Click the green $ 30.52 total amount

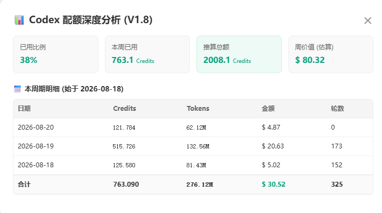(x=273, y=184)
